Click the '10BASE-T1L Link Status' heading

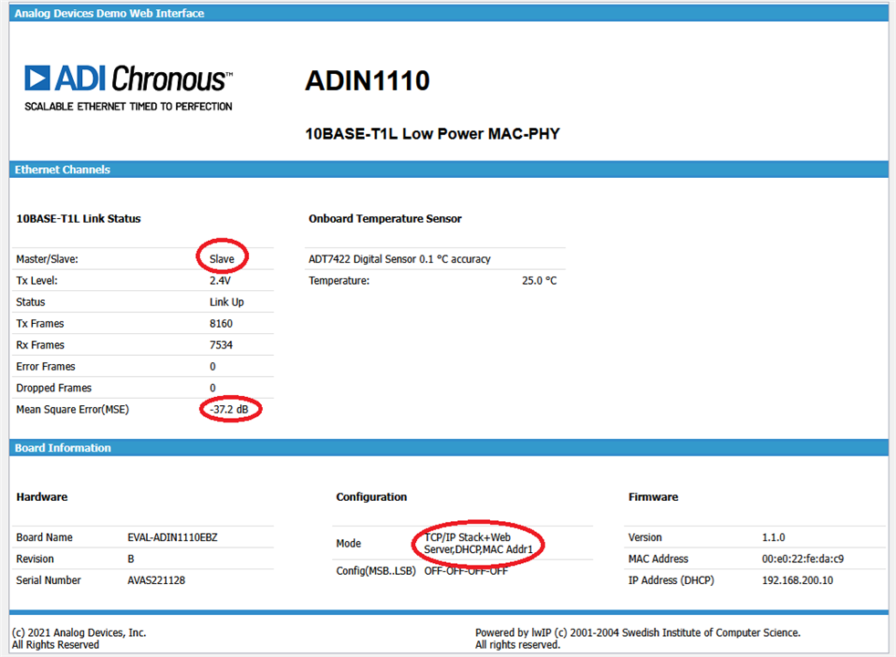[x=78, y=219]
